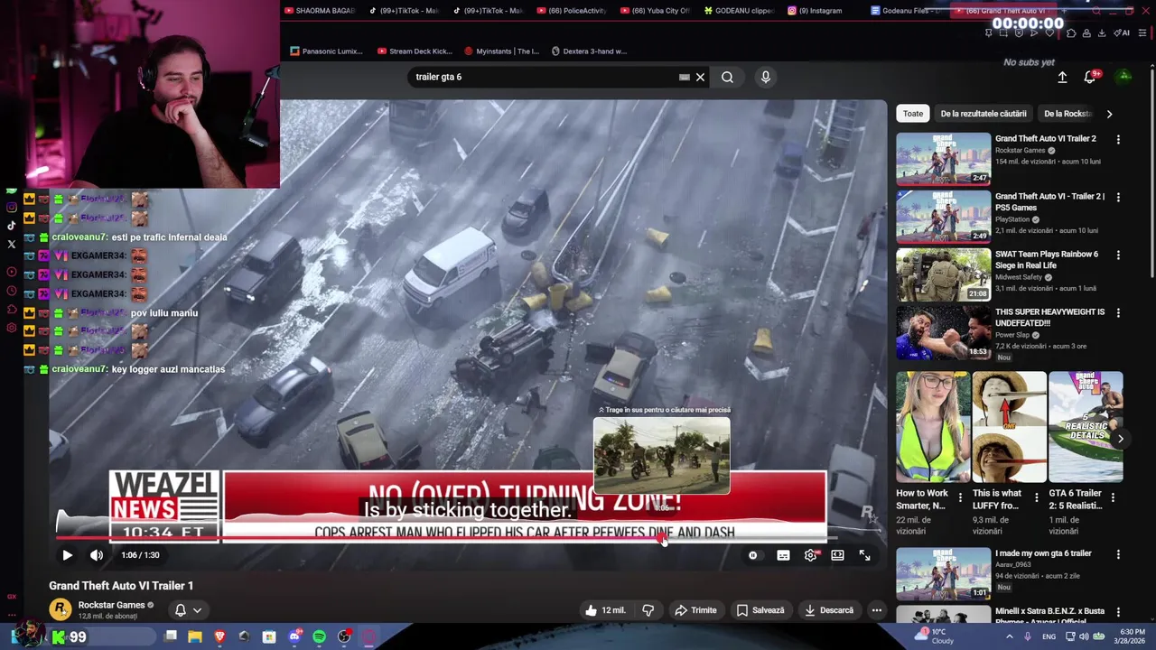This screenshot has height=650, width=1156.
Task: Click the seek preview thumbnail above timeline
Action: 661,455
